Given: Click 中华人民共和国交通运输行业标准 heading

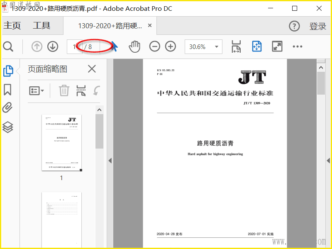Looking at the screenshot, I should 215,93.
